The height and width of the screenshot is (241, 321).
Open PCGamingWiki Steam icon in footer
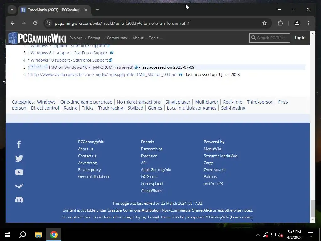(19, 186)
